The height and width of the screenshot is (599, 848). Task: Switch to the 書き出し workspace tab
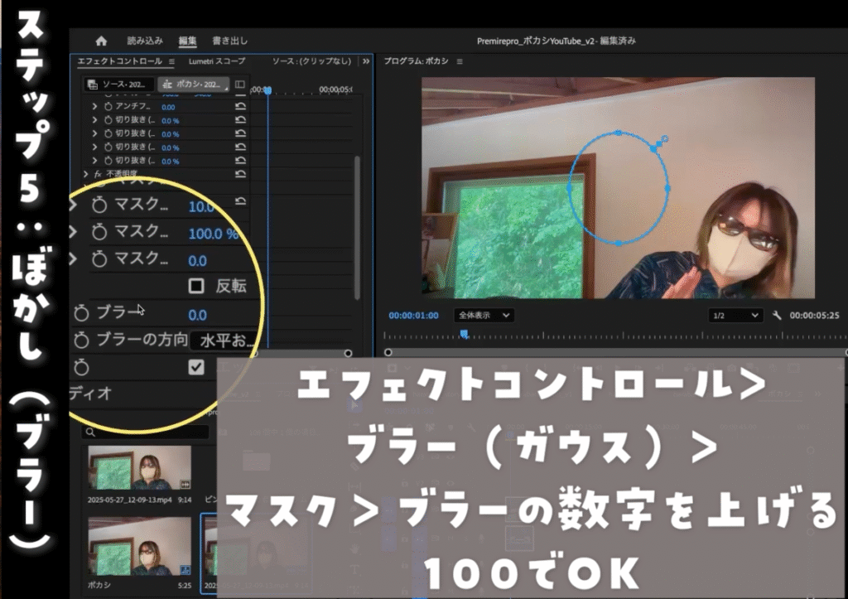(x=229, y=41)
